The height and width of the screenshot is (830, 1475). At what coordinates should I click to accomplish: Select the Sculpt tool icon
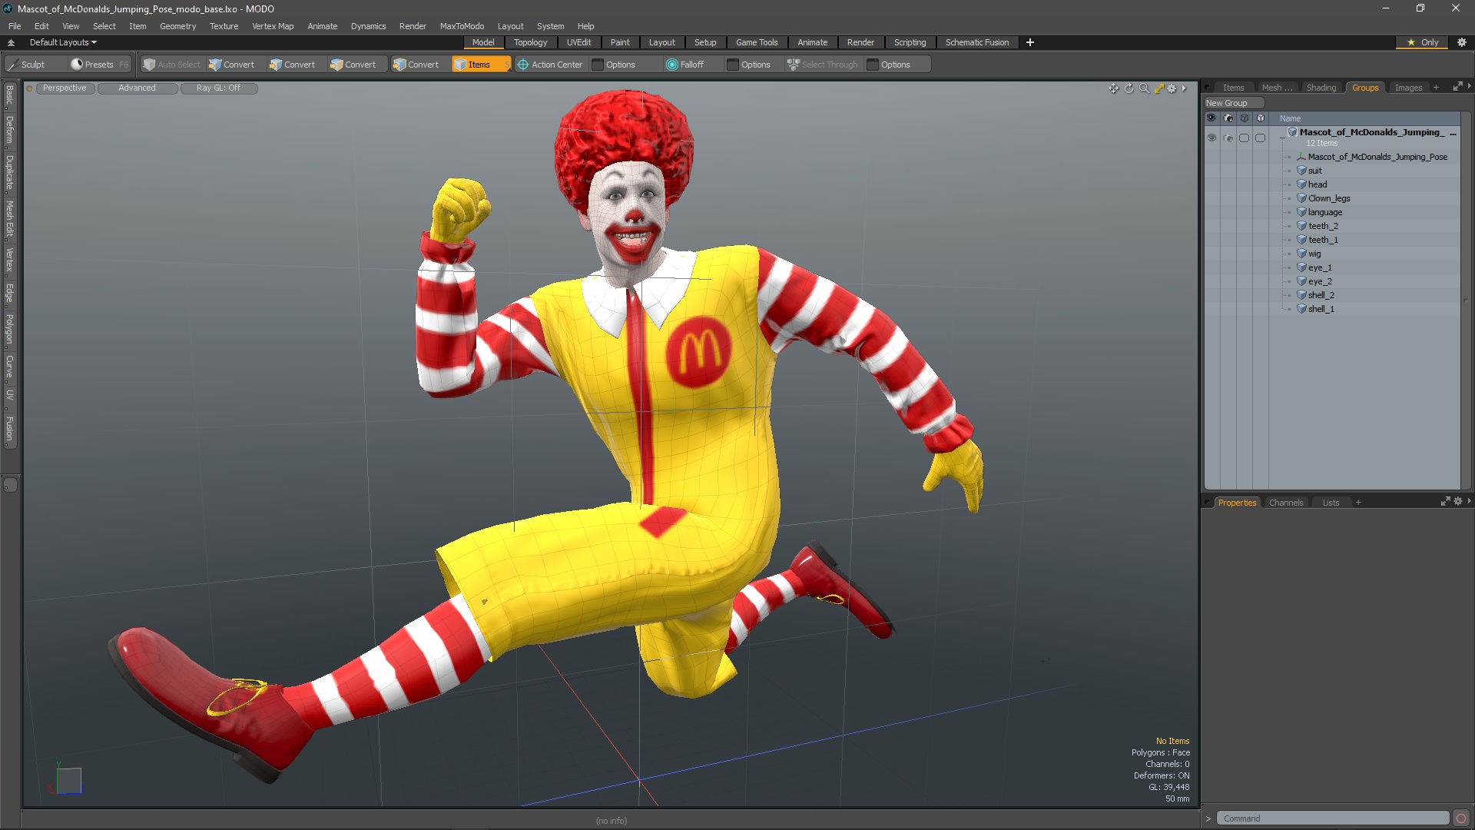click(x=13, y=65)
